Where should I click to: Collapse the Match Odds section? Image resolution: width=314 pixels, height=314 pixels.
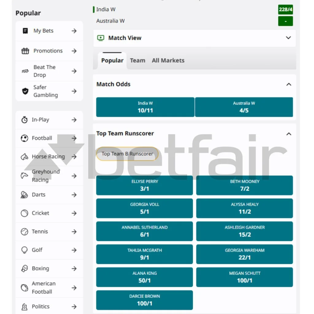pyautogui.click(x=289, y=84)
